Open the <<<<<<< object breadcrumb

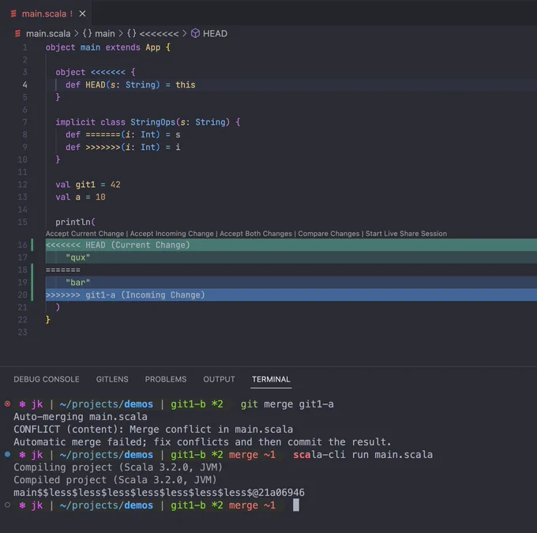pyautogui.click(x=152, y=34)
